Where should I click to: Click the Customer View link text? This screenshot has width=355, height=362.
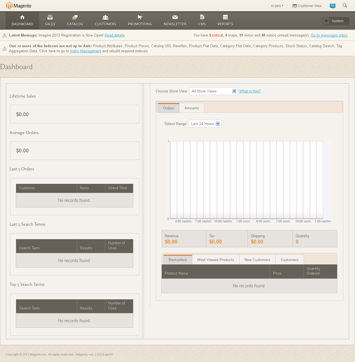click(310, 6)
